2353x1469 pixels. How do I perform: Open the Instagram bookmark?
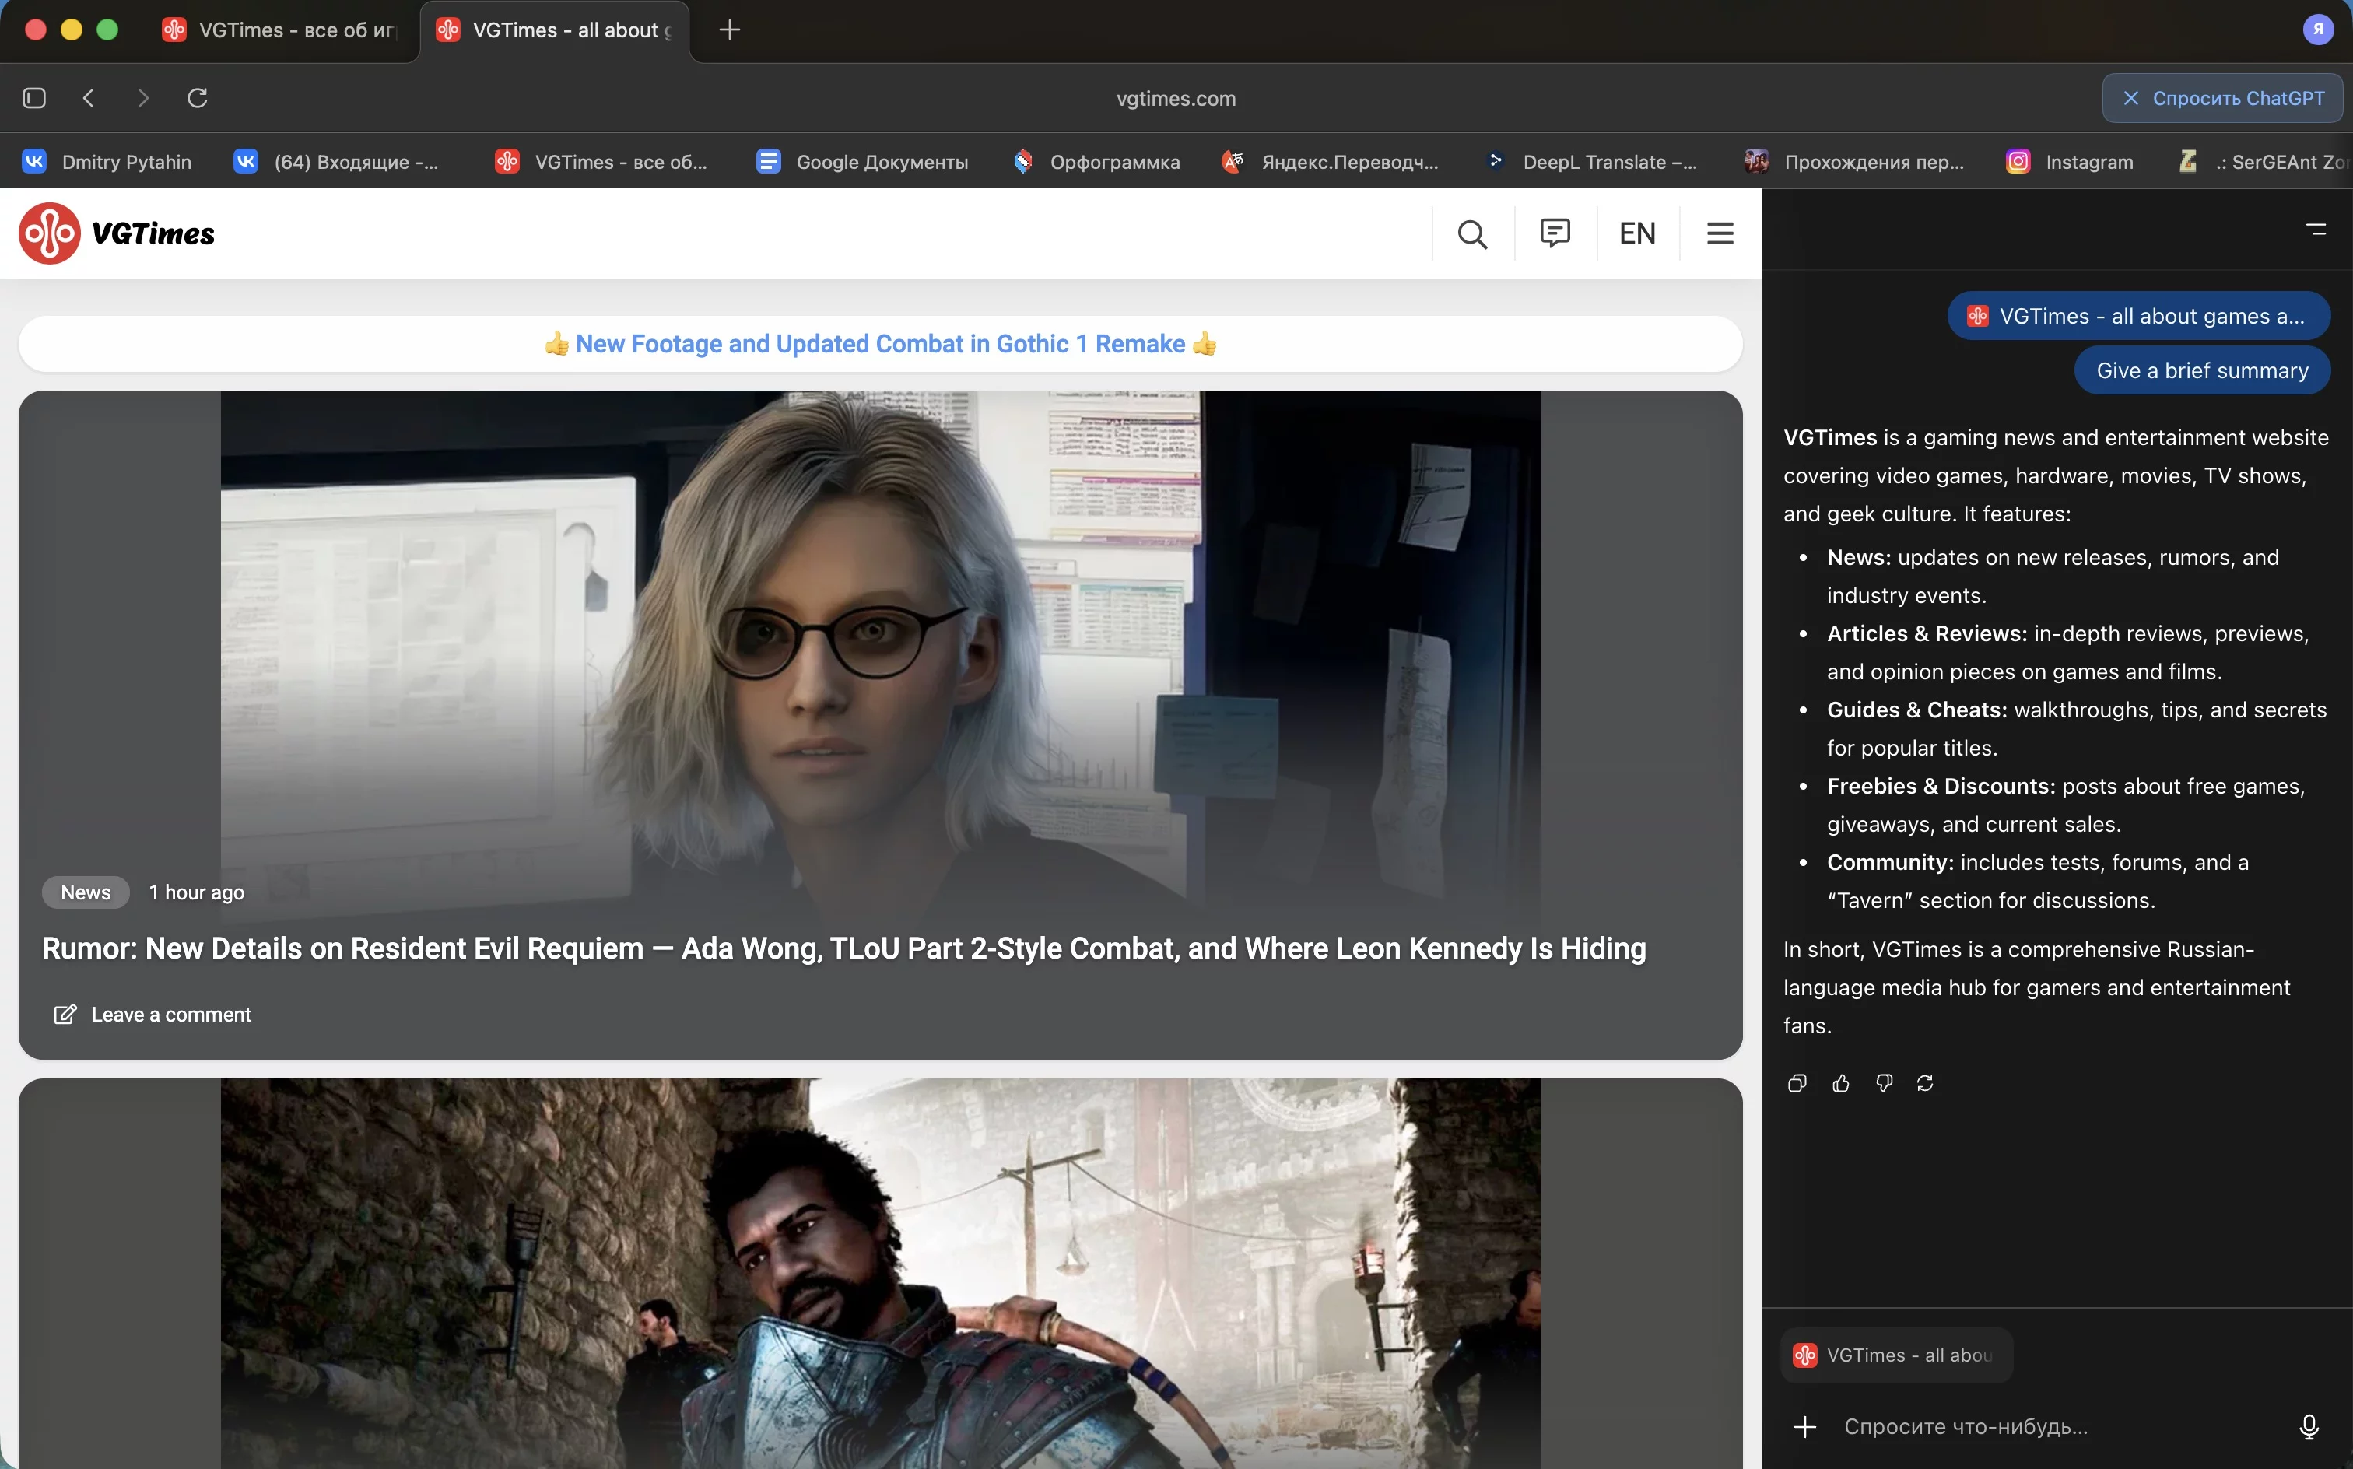pyautogui.click(x=2071, y=163)
